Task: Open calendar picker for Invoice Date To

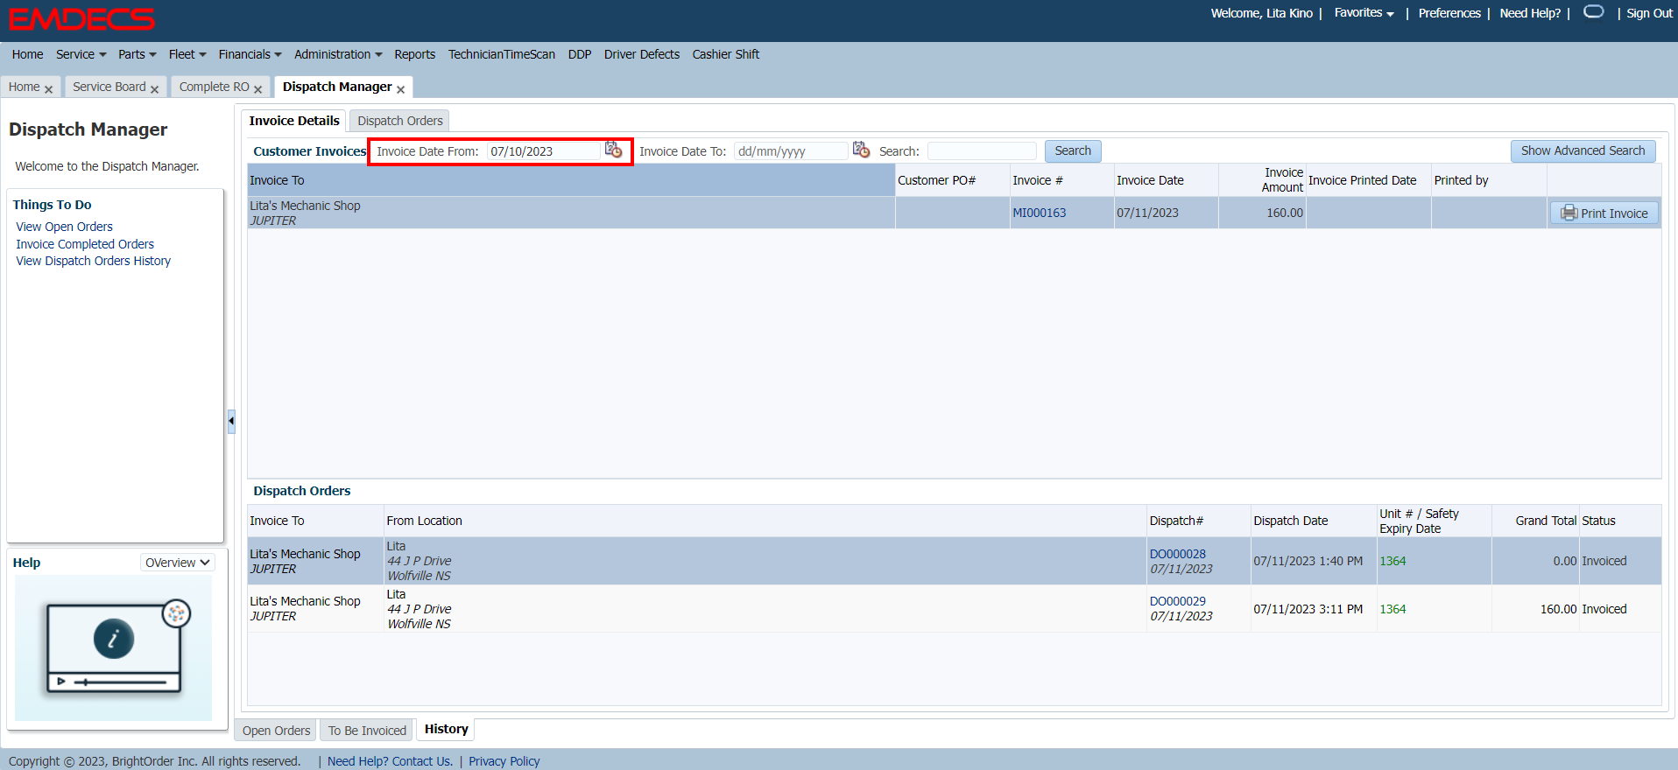Action: coord(861,150)
